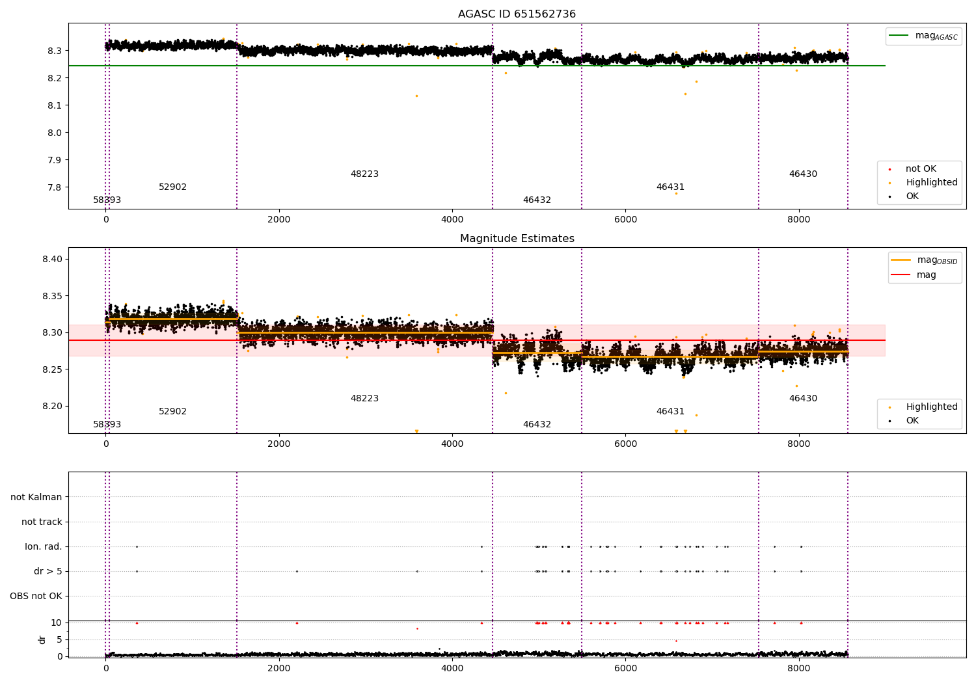Select the orange mag OBSID legend entry
The width and height of the screenshot is (976, 683).
coord(925,260)
